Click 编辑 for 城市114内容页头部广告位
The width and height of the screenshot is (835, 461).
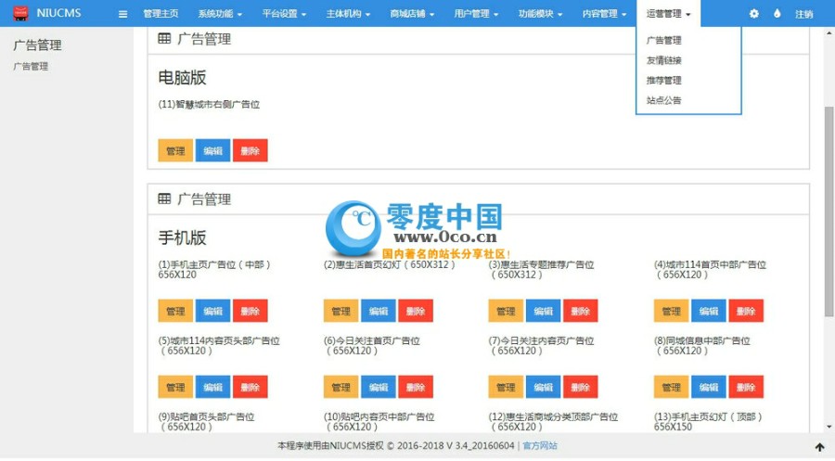pyautogui.click(x=213, y=387)
